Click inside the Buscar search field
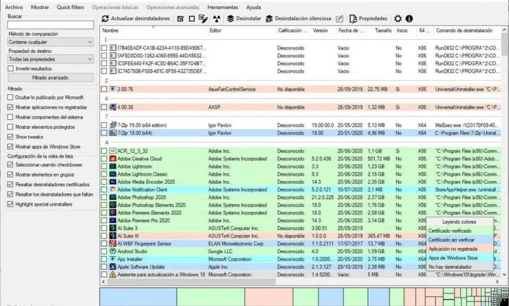Image resolution: width=509 pixels, height=306 pixels. click(x=51, y=25)
